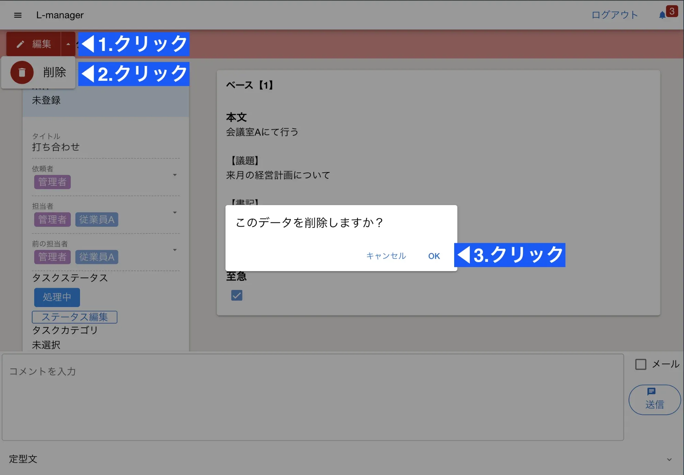This screenshot has width=684, height=475.
Task: Click the notification bell icon
Action: (x=662, y=15)
